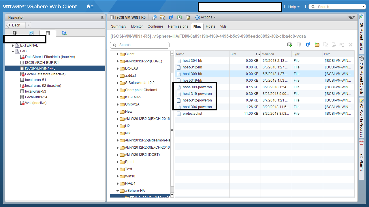Switch to the Permissions tab

tap(178, 26)
